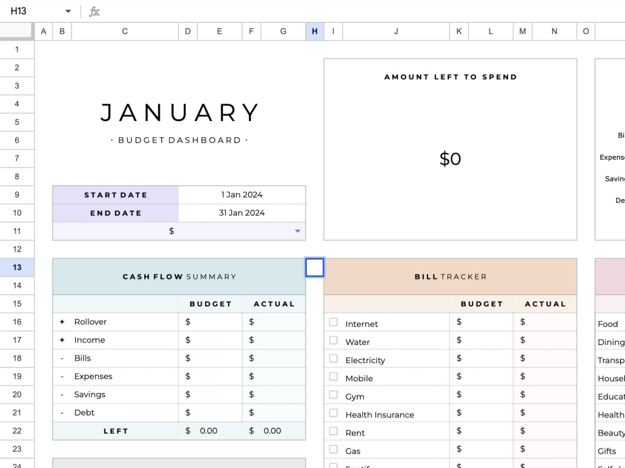The height and width of the screenshot is (468, 625).
Task: Tick the Internet bill checkbox
Action: 334,323
